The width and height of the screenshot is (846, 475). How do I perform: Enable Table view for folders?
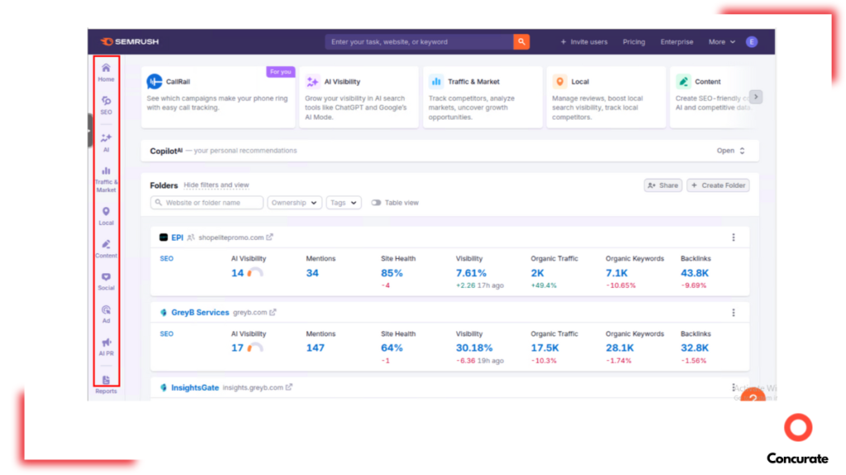(x=376, y=202)
